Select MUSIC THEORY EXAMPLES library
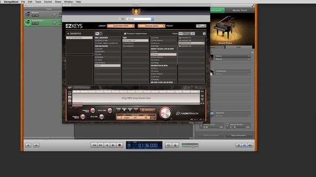 click(x=108, y=43)
